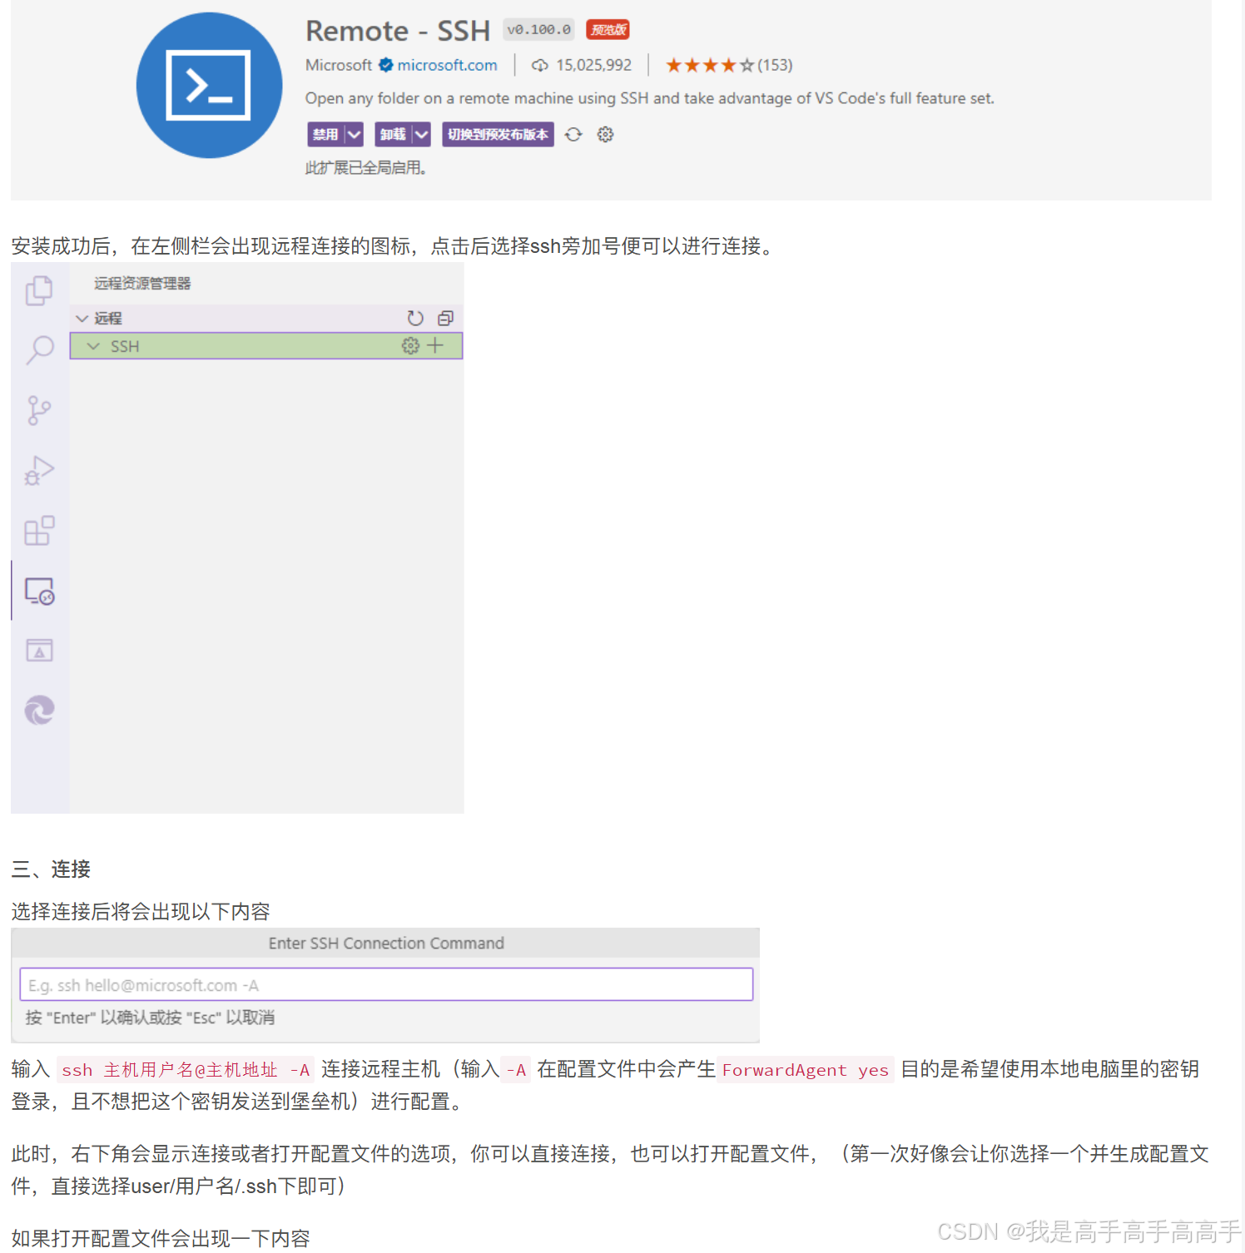Open the dropdown arrow next to 禁用
This screenshot has width=1245, height=1253.
[355, 134]
